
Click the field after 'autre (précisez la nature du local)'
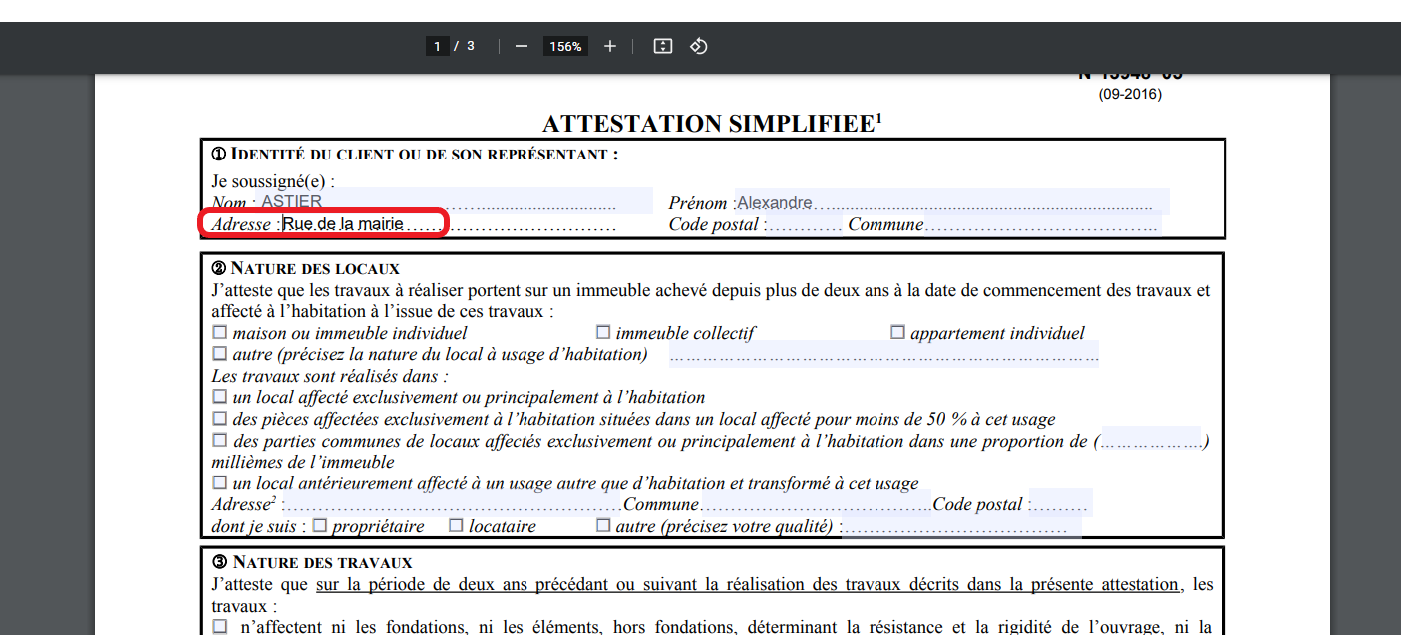tap(883, 354)
